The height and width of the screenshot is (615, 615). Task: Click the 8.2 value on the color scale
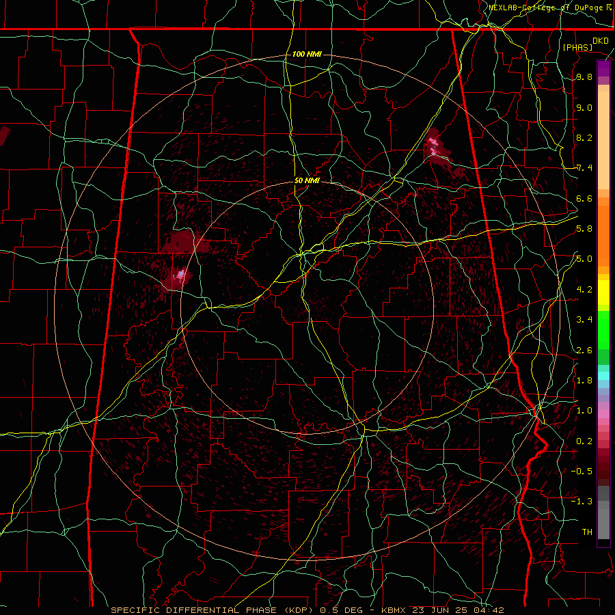[584, 137]
